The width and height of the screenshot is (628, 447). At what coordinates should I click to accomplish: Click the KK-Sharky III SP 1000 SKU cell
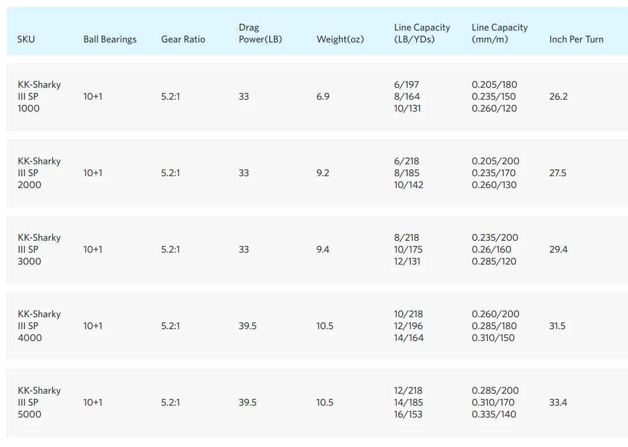(39, 96)
